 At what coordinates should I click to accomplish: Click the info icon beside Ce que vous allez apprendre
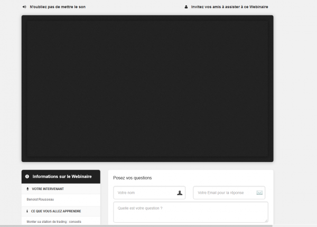coord(27,211)
